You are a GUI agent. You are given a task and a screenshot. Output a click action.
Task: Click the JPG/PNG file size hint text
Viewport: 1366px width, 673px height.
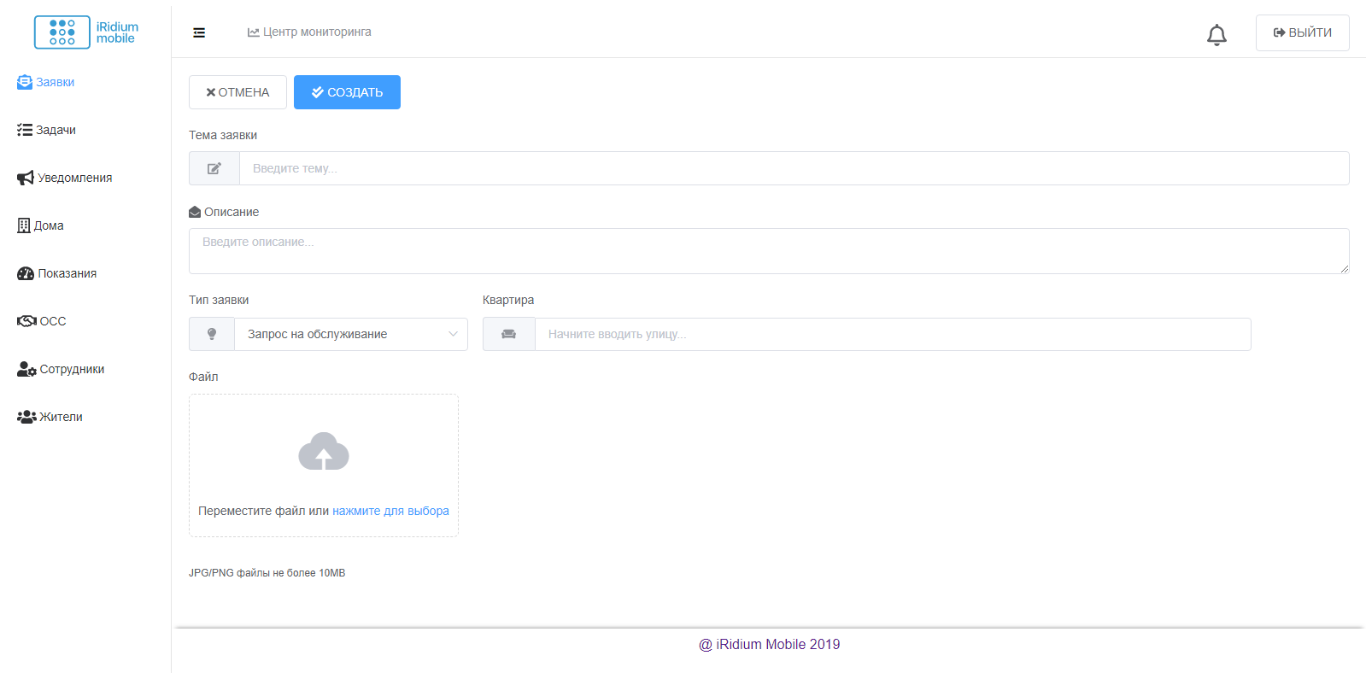(267, 573)
